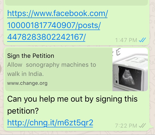
Task: Open the sonography machine preview thumbnail
Action: (130, 70)
